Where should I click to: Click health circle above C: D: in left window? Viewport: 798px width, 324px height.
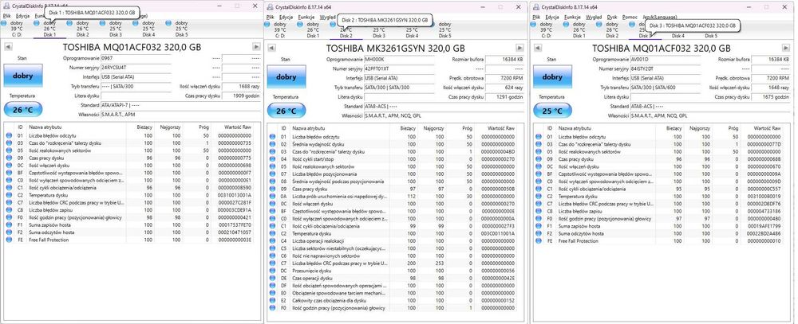tap(5, 23)
